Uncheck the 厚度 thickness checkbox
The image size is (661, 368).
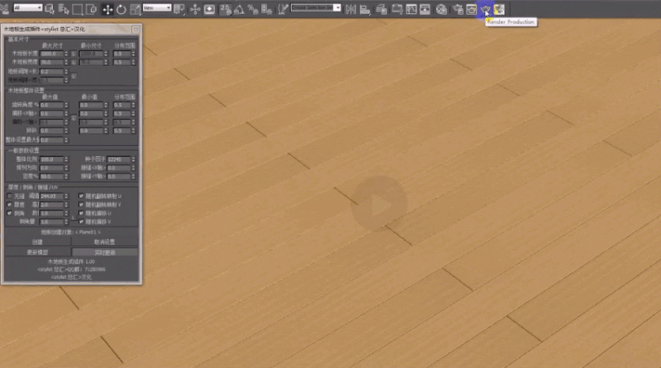[9, 205]
